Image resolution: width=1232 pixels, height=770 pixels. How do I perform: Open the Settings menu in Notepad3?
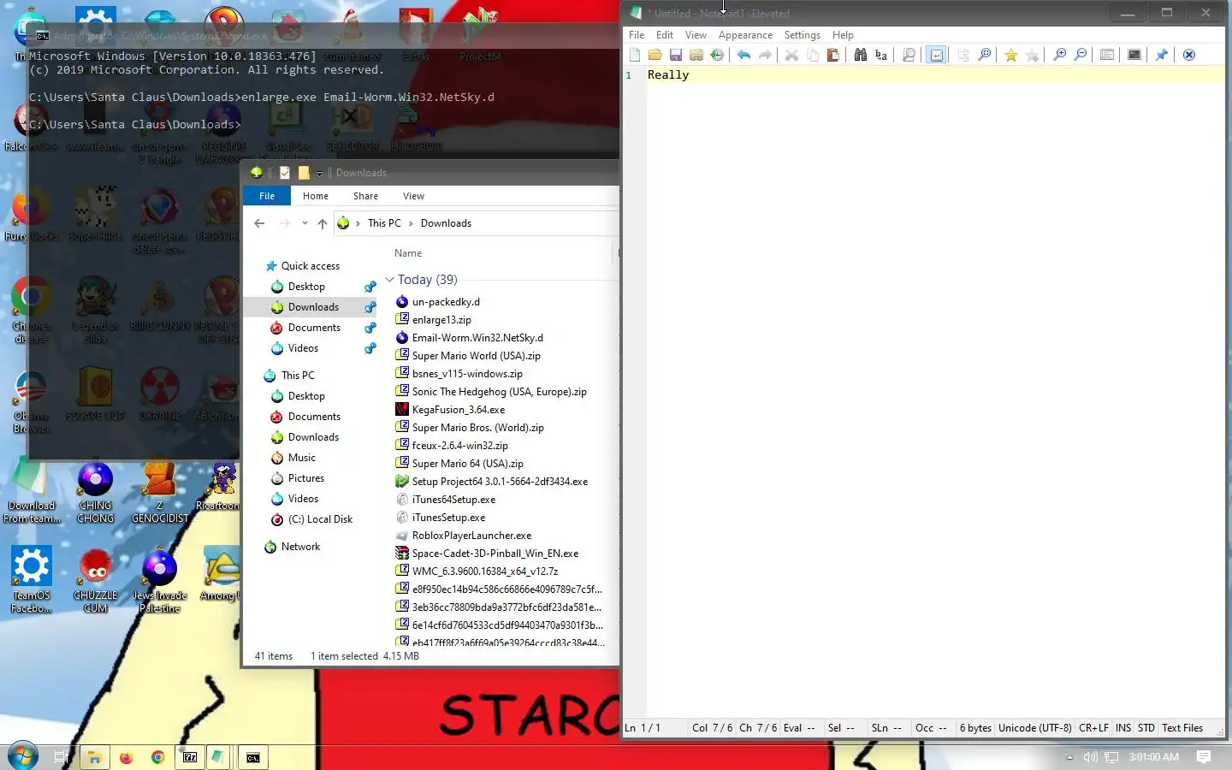pos(802,35)
